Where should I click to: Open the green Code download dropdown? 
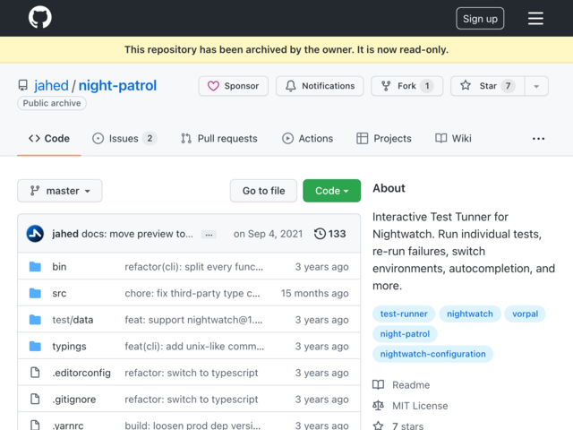point(332,191)
